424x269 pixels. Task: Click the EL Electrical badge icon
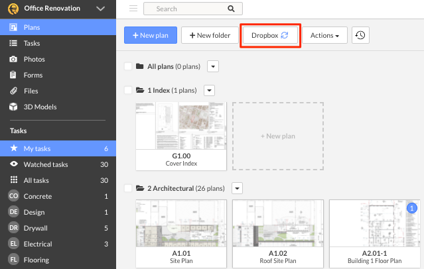tap(13, 244)
